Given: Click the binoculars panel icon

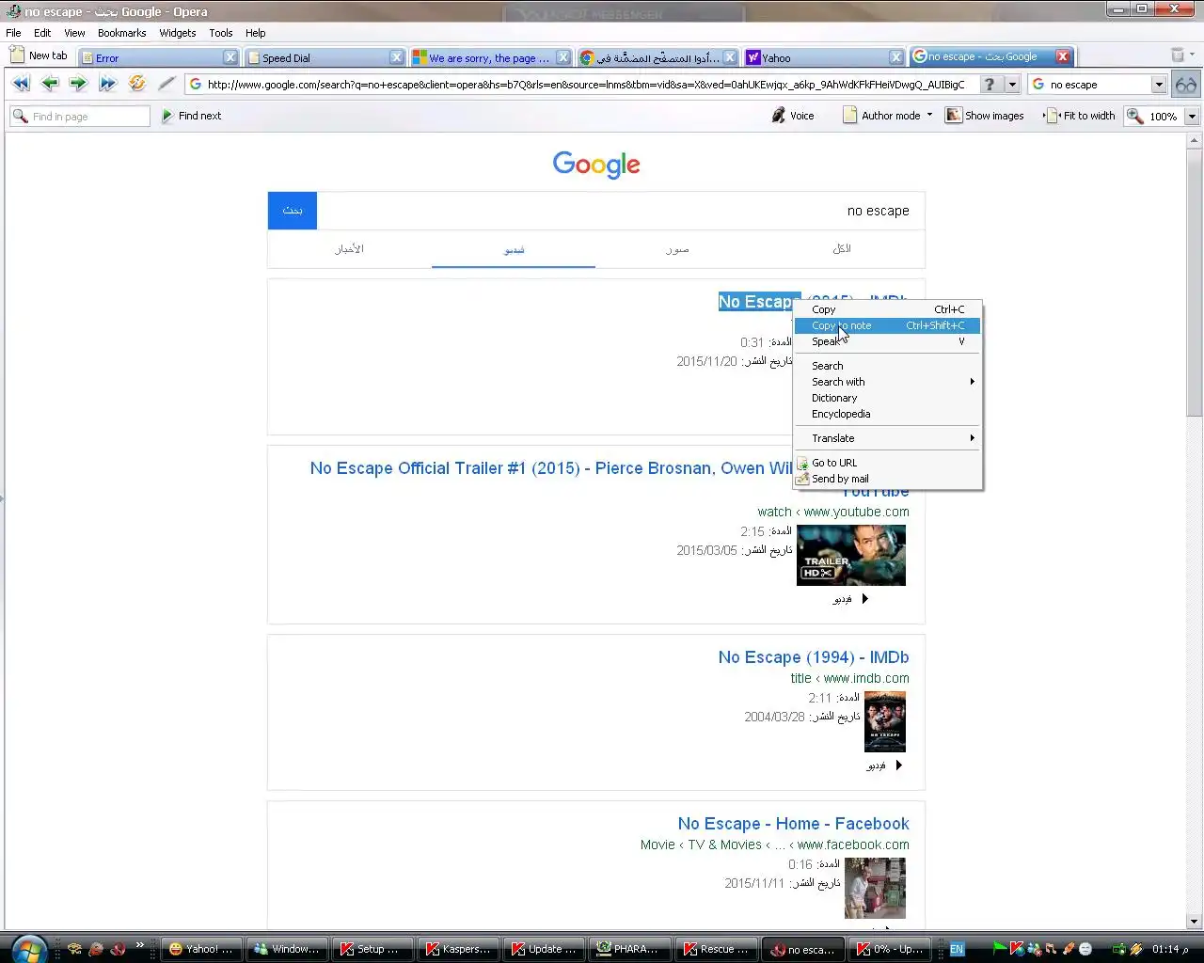Looking at the screenshot, I should [1186, 85].
